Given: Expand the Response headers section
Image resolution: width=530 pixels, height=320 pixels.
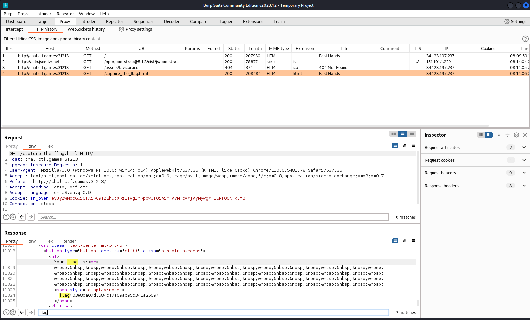Looking at the screenshot, I should point(524,186).
